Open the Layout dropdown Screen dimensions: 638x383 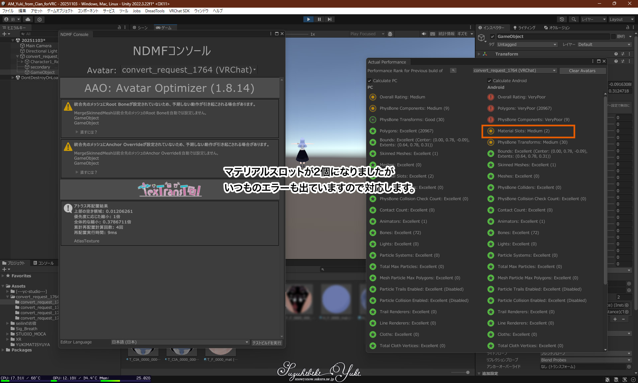coord(621,19)
